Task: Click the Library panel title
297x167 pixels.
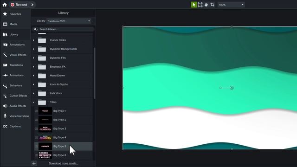Action: click(x=63, y=13)
